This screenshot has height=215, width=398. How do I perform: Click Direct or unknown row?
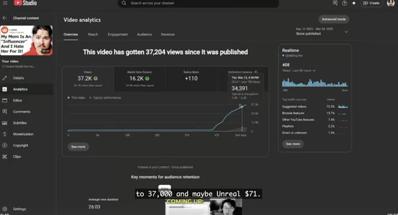(x=315, y=133)
